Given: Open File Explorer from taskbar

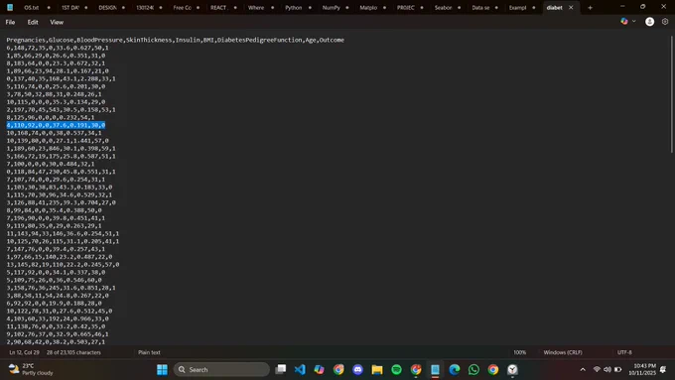Looking at the screenshot, I should [x=377, y=370].
